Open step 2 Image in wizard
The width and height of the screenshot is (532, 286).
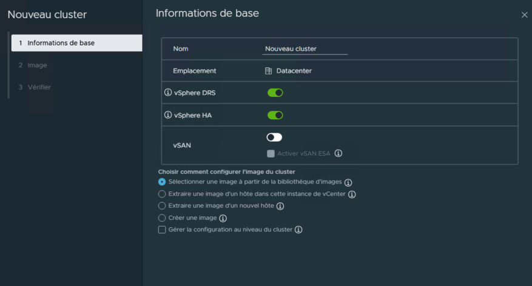click(36, 65)
